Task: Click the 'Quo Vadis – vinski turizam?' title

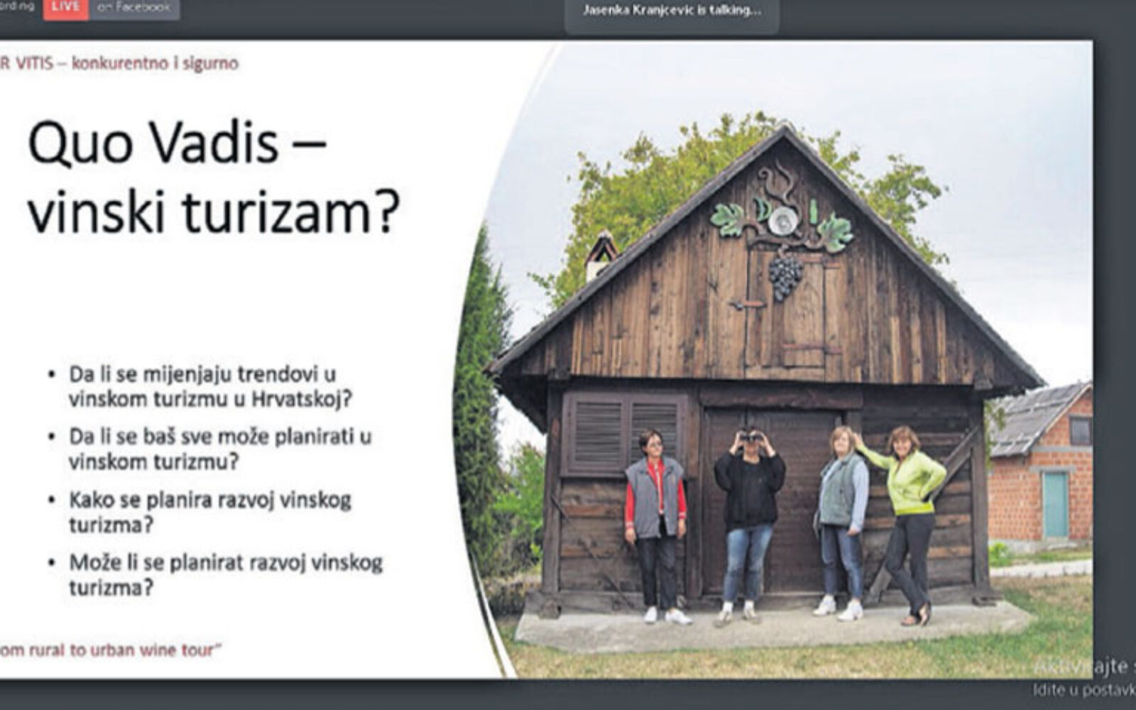Action: tap(213, 177)
